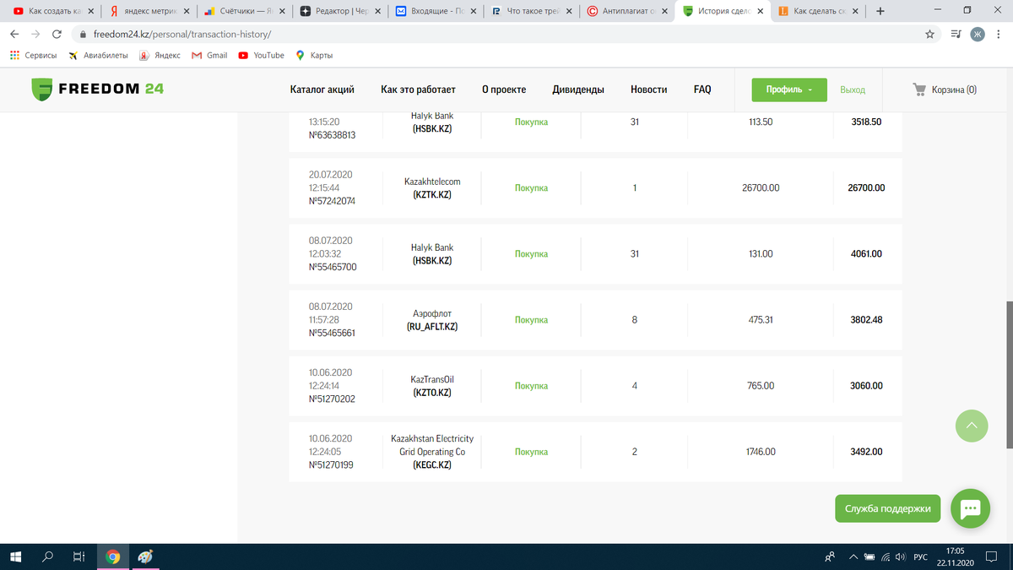Open FAQ menu item
The height and width of the screenshot is (570, 1013).
[x=702, y=90]
